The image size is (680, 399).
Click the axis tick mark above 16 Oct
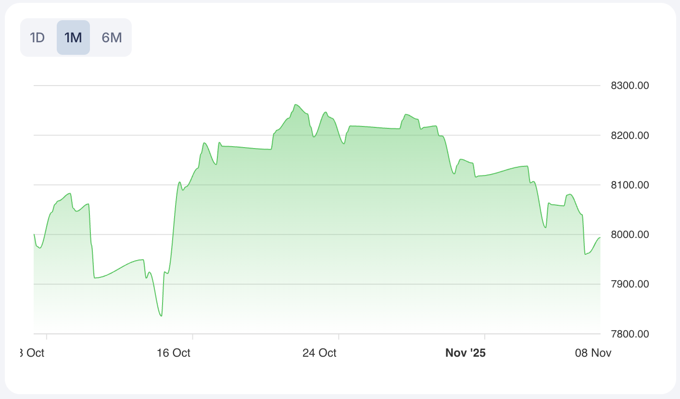pos(192,336)
